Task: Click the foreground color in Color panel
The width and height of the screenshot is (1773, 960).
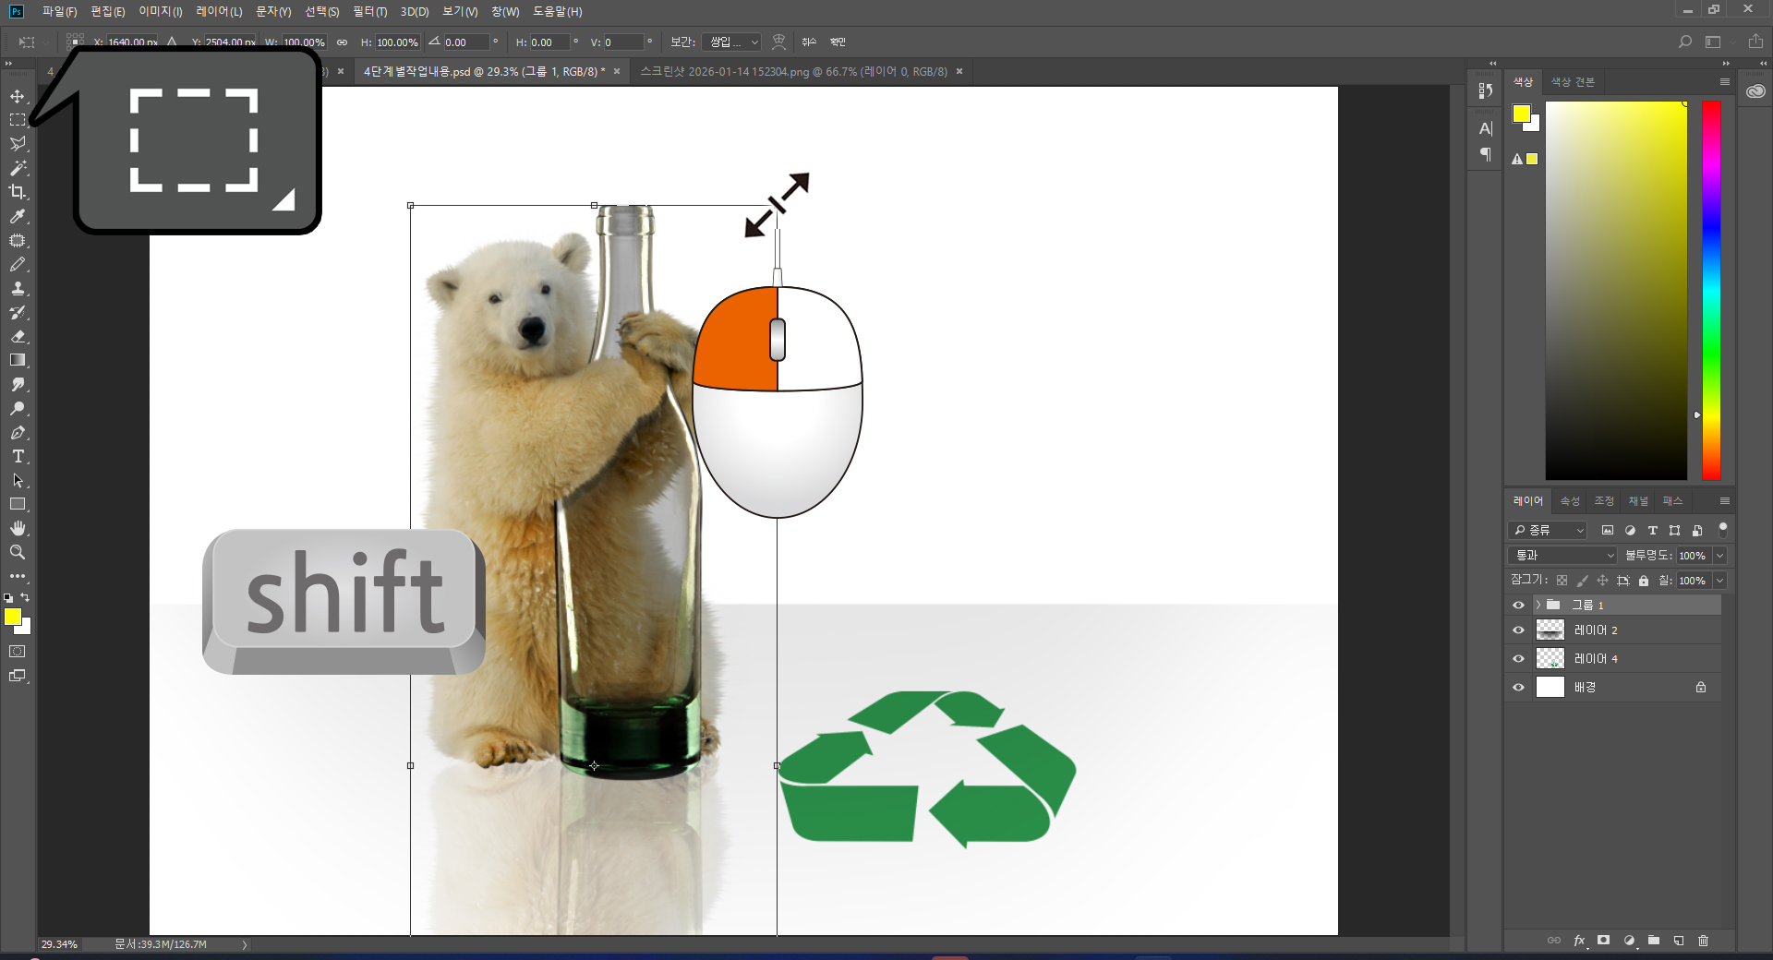Action: [x=1522, y=114]
